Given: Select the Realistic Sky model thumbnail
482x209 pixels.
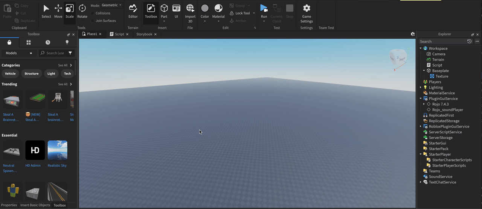Looking at the screenshot, I should pyautogui.click(x=58, y=150).
